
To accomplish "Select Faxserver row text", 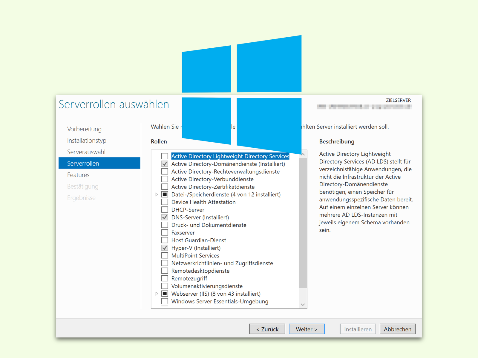I will pos(183,232).
